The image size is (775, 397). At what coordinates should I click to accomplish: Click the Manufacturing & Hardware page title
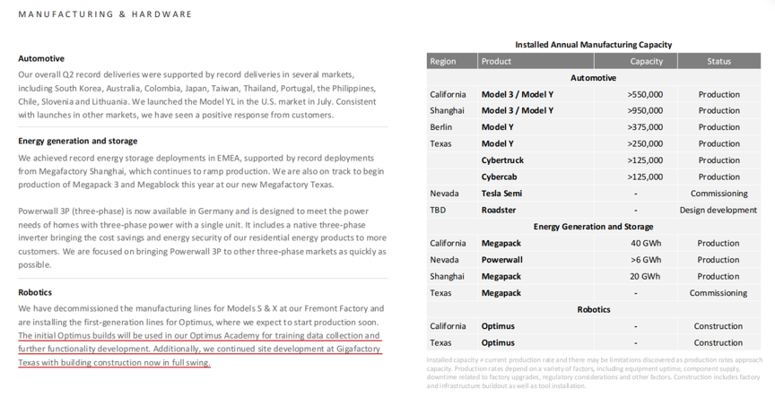[x=105, y=14]
